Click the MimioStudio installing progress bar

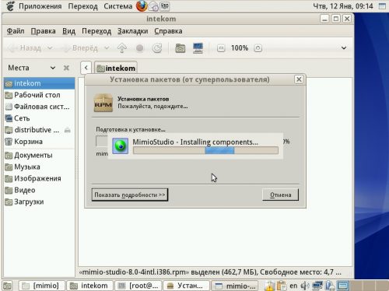pyautogui.click(x=205, y=150)
